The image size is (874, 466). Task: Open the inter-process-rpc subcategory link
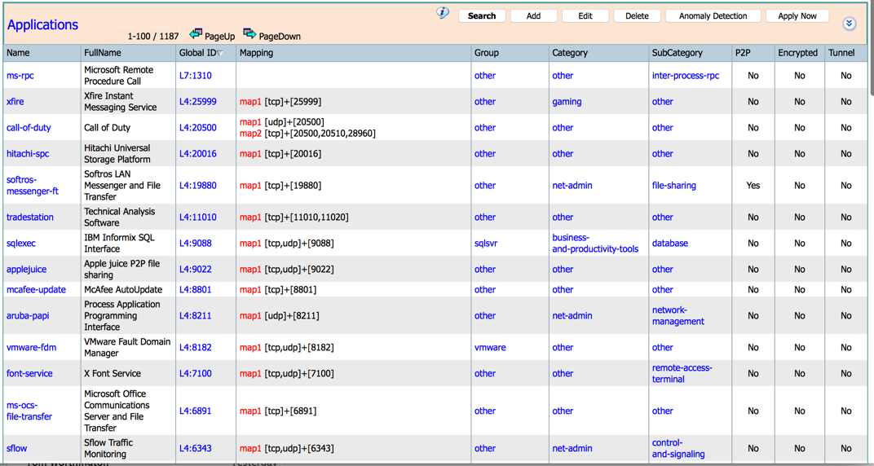click(686, 76)
